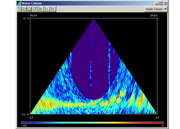
Task: Click the Stbd label above the plot
Action: tap(154, 16)
